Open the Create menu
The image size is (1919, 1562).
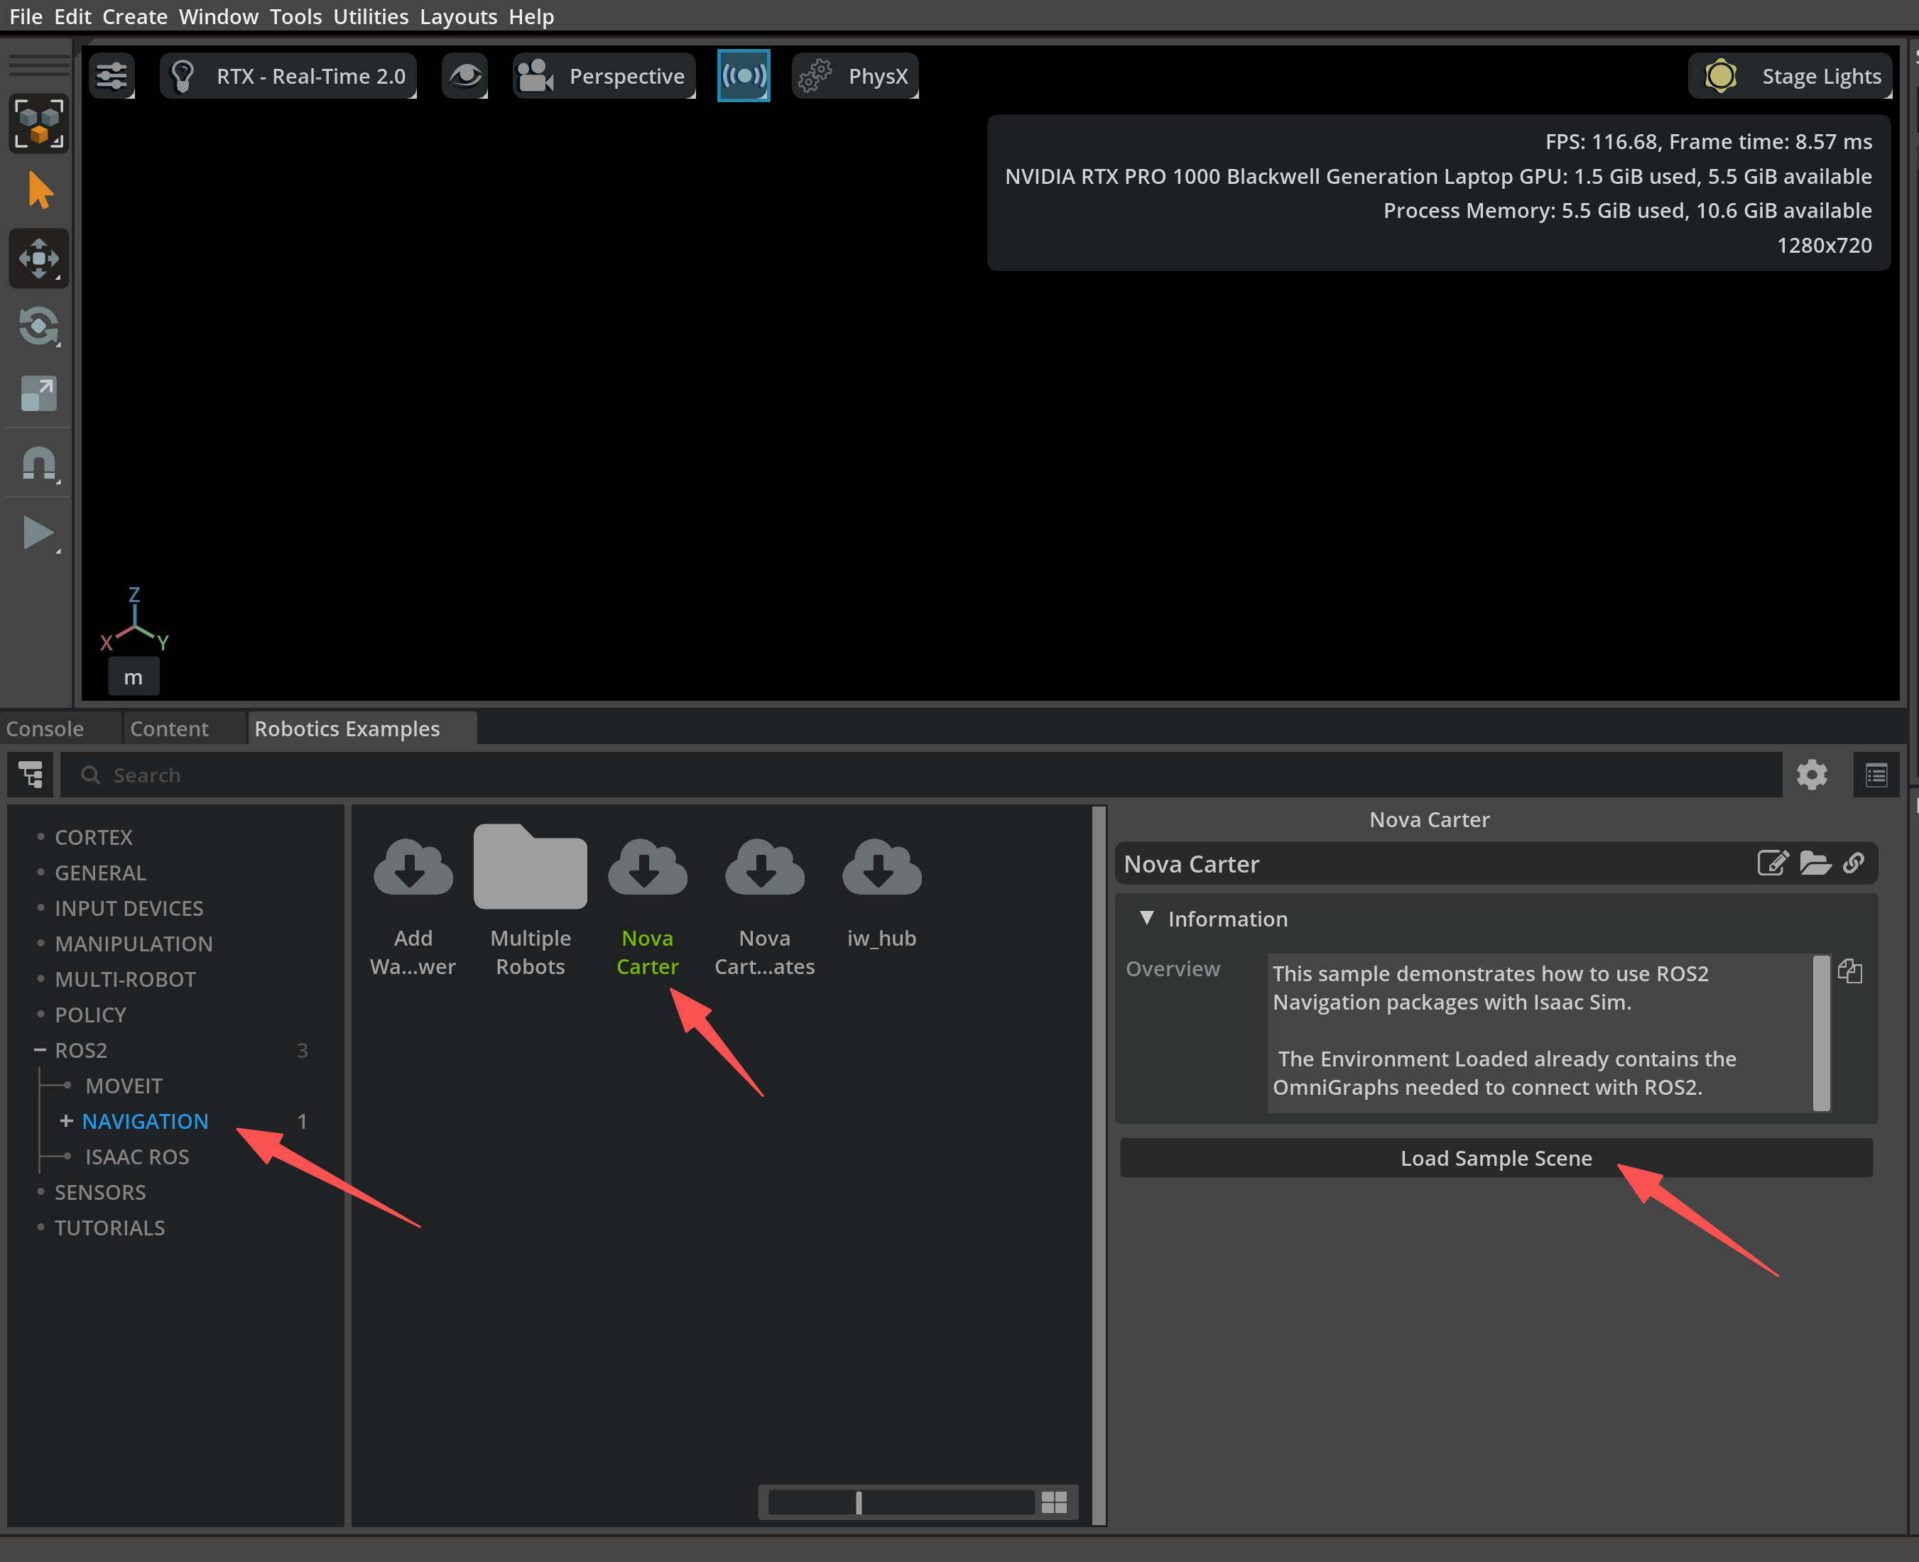pyautogui.click(x=134, y=16)
